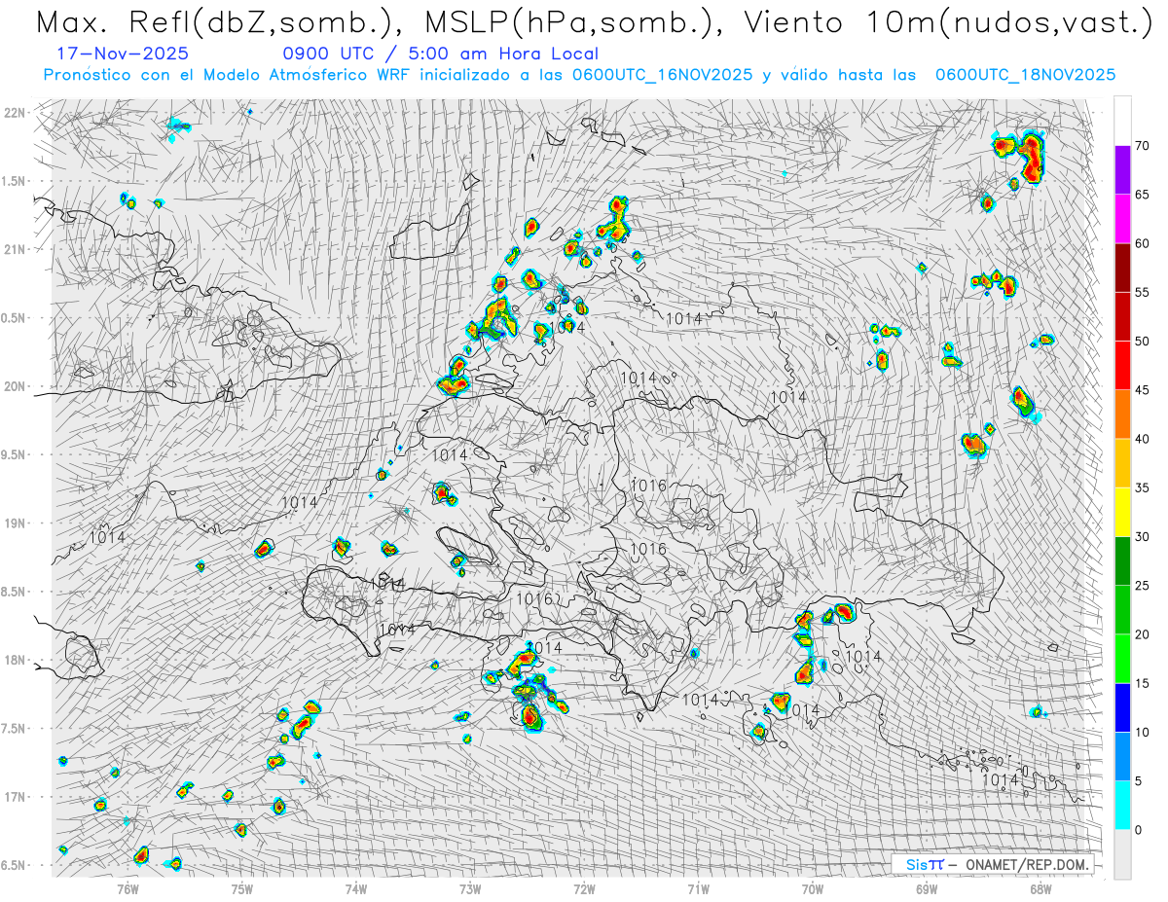Click the '72W' longitude label

584,888
